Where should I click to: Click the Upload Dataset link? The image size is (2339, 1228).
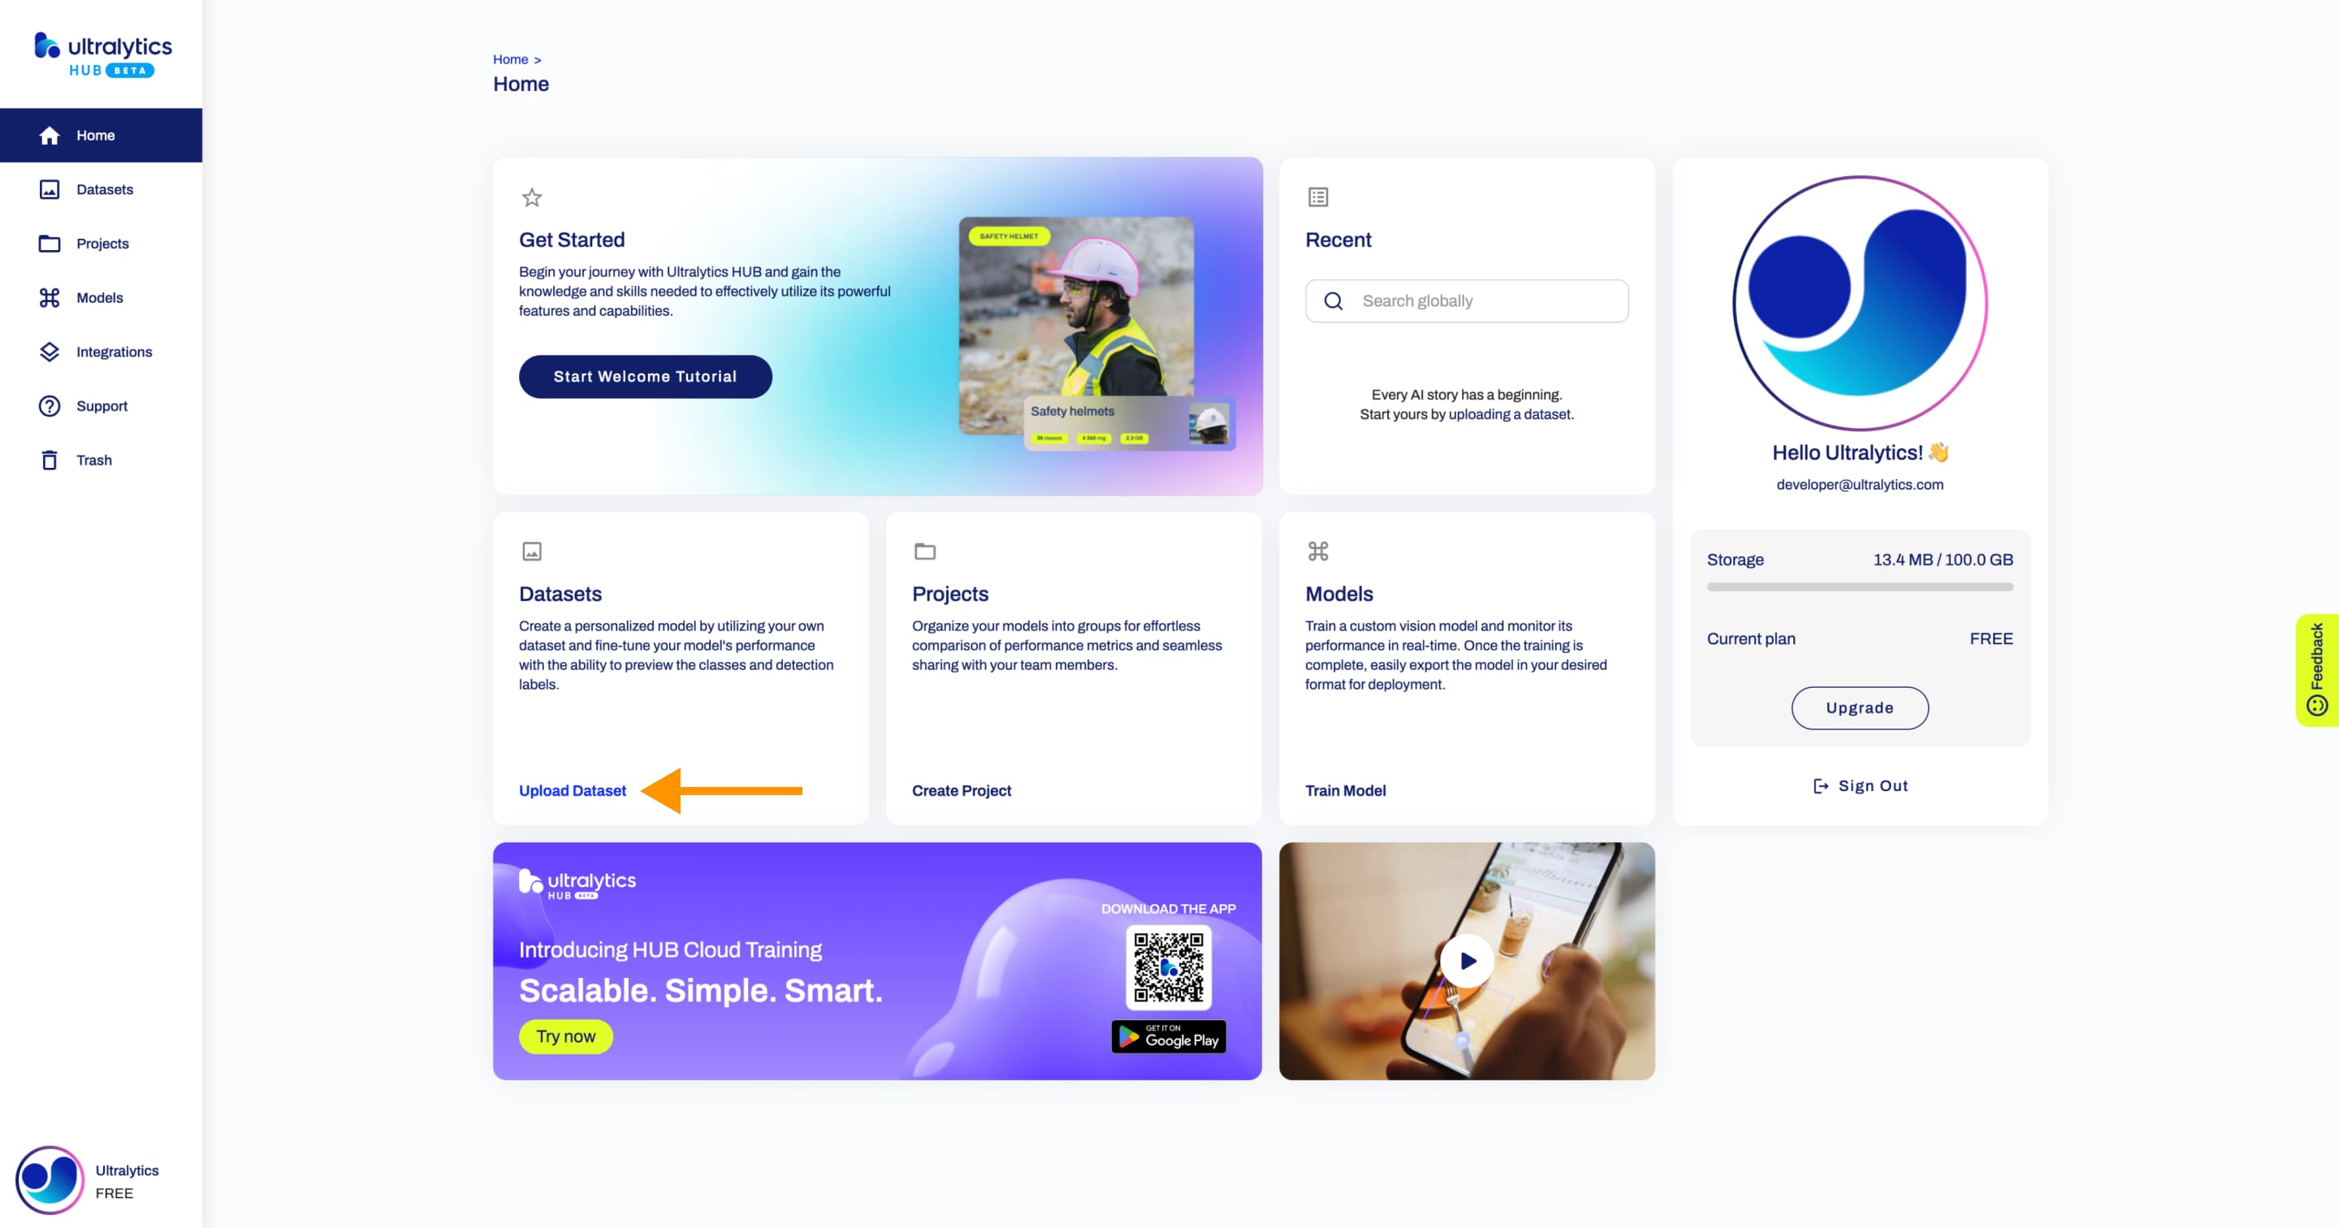click(573, 790)
